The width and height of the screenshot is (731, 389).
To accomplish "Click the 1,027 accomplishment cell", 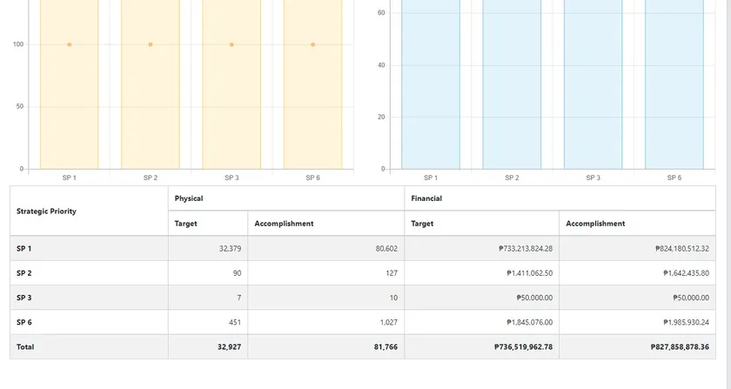I will click(x=325, y=322).
